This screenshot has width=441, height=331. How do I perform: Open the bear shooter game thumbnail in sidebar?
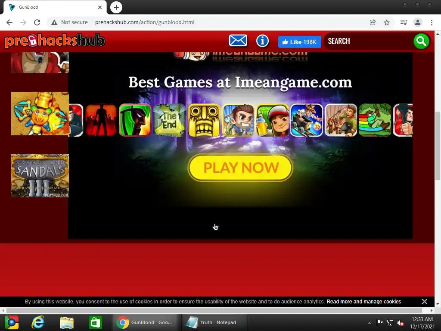pos(40,114)
